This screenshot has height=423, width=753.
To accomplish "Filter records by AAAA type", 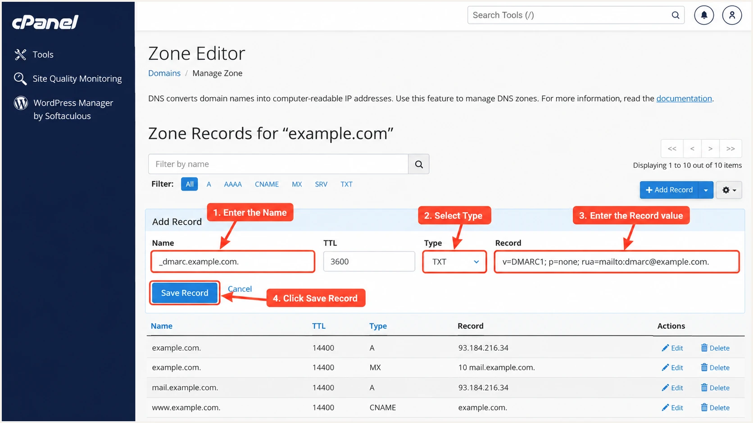I will click(x=233, y=184).
